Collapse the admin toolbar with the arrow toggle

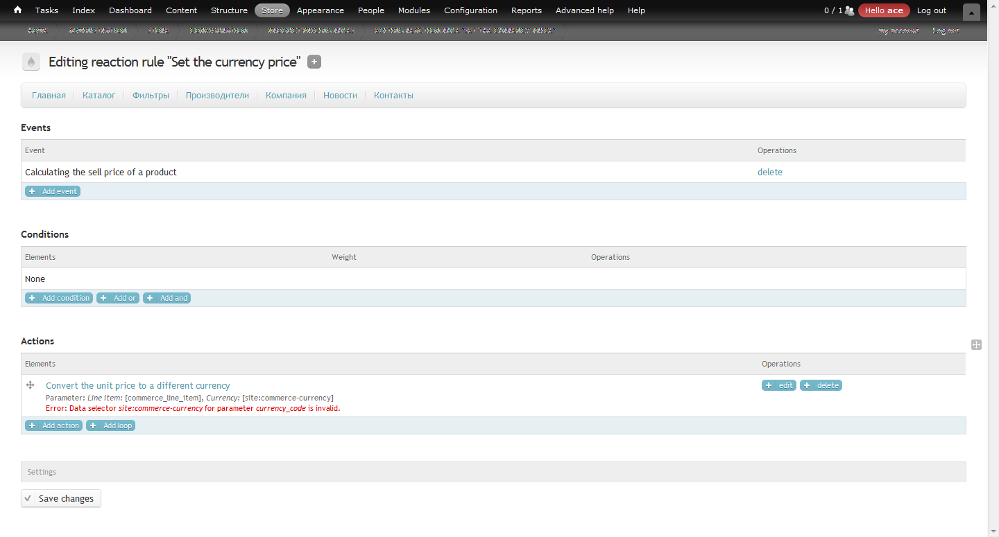[x=971, y=12]
